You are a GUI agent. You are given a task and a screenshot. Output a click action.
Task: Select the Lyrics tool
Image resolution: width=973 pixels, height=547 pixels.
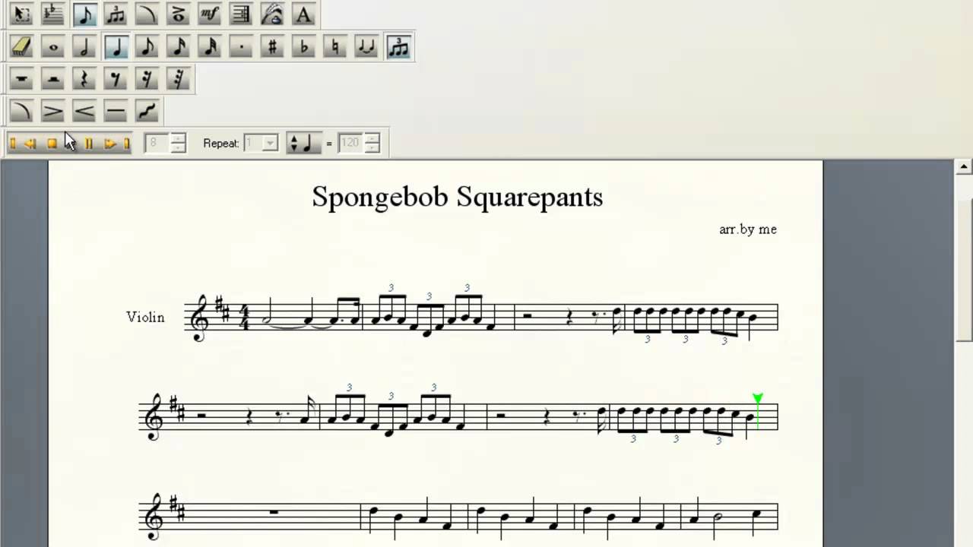point(271,14)
